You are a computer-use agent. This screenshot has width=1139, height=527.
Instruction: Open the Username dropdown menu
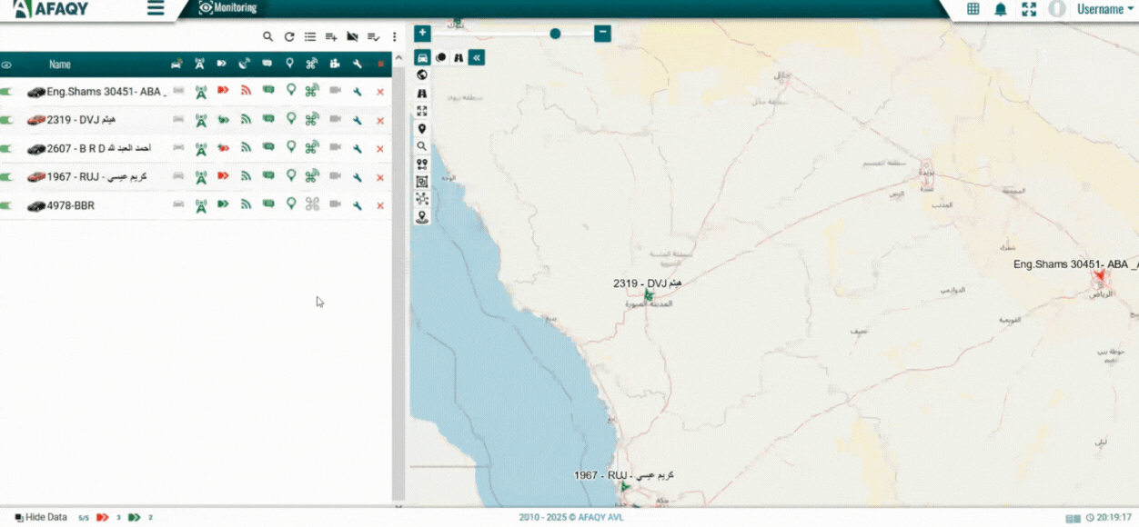point(1104,9)
